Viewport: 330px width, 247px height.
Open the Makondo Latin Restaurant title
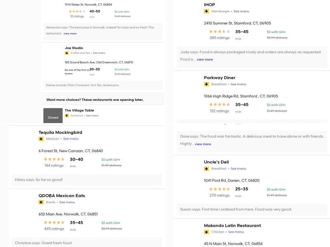tap(232, 226)
